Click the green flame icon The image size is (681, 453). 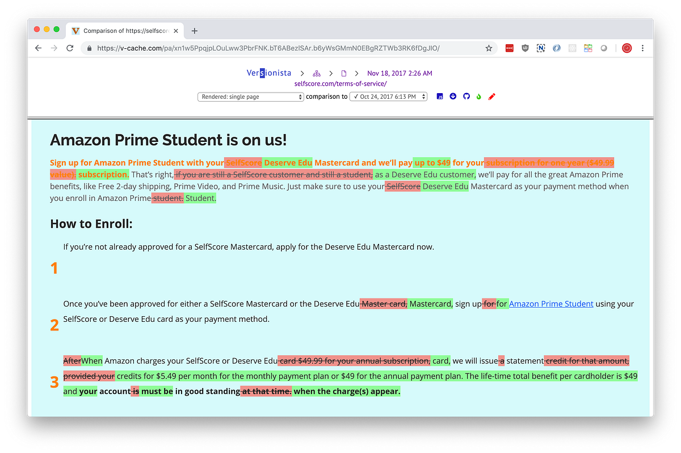(x=478, y=97)
